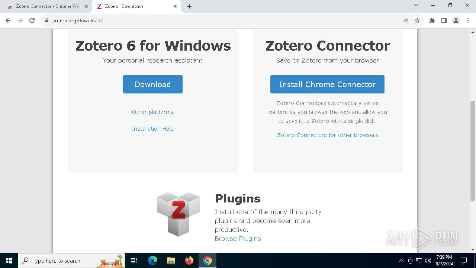This screenshot has width=476, height=268.
Task: Open the Chrome extensions puzzle icon
Action: coord(432,20)
